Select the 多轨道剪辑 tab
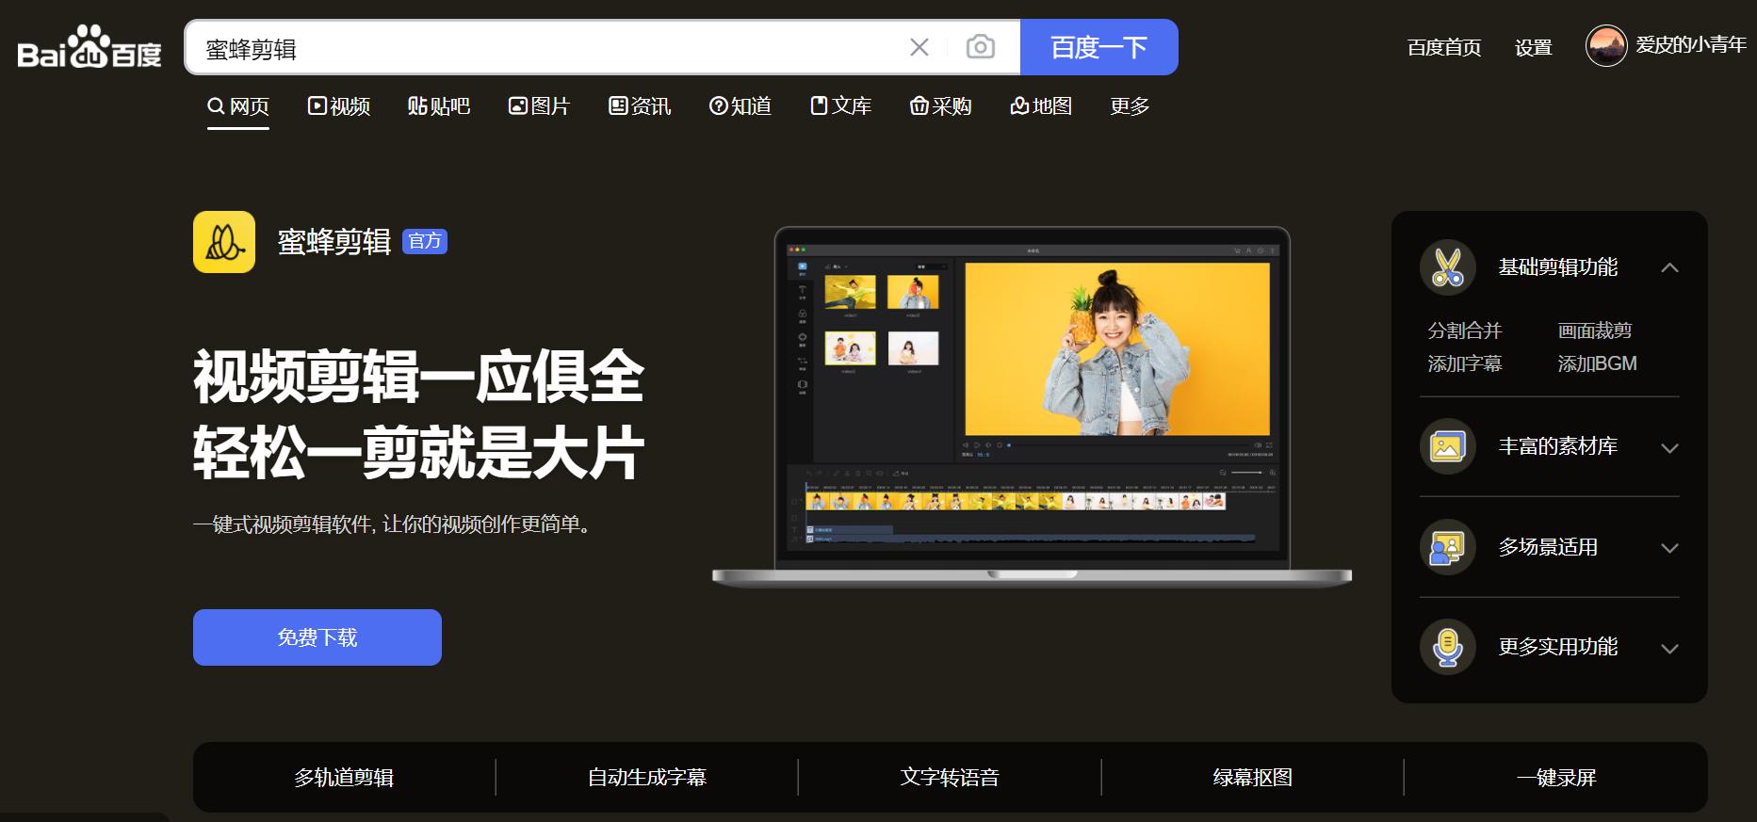The height and width of the screenshot is (822, 1757). [x=344, y=778]
